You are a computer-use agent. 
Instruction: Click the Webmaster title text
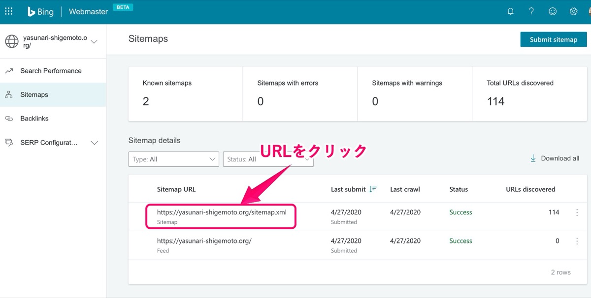pyautogui.click(x=88, y=12)
